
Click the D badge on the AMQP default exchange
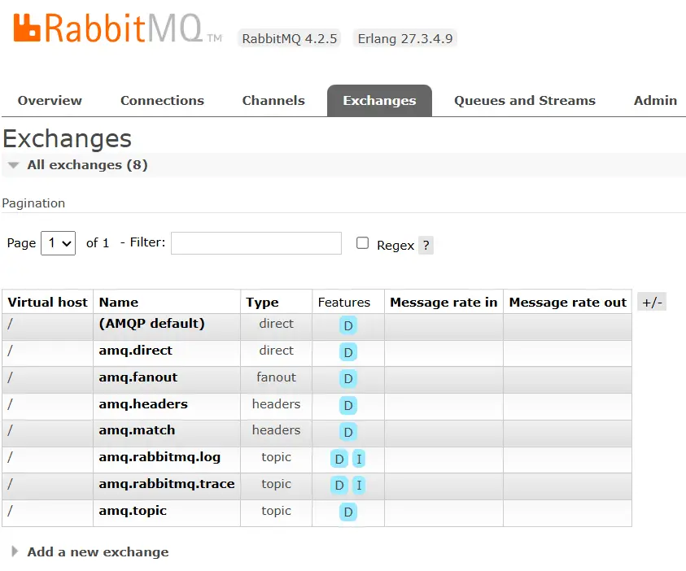click(x=347, y=325)
